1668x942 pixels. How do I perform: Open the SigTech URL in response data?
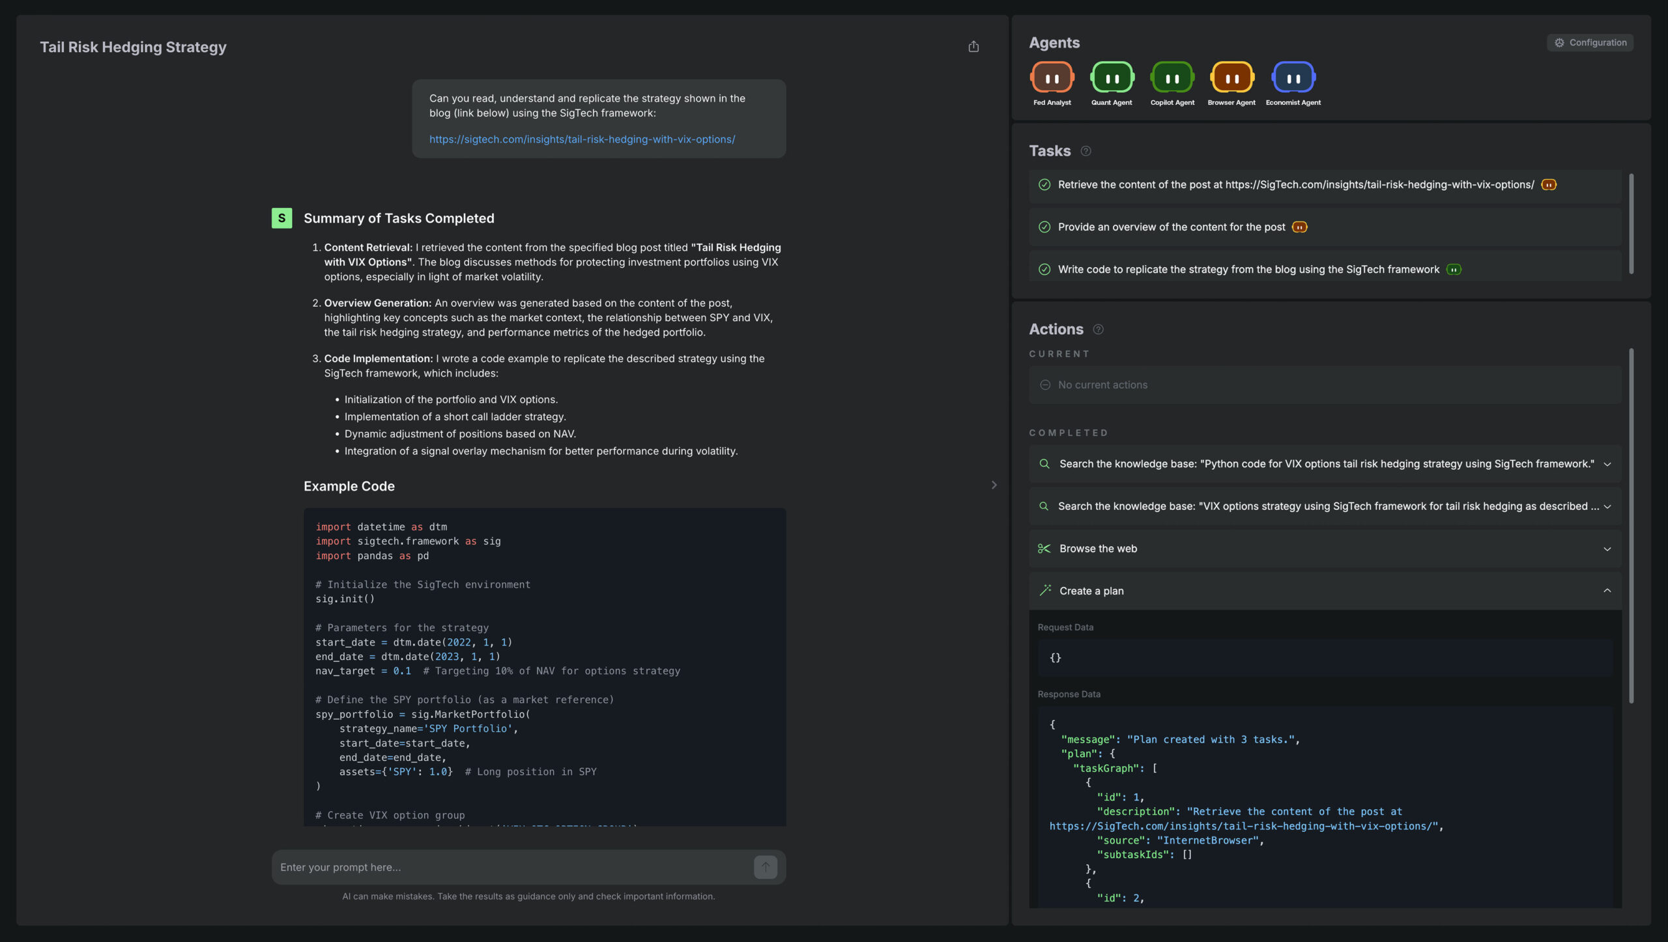1244,826
